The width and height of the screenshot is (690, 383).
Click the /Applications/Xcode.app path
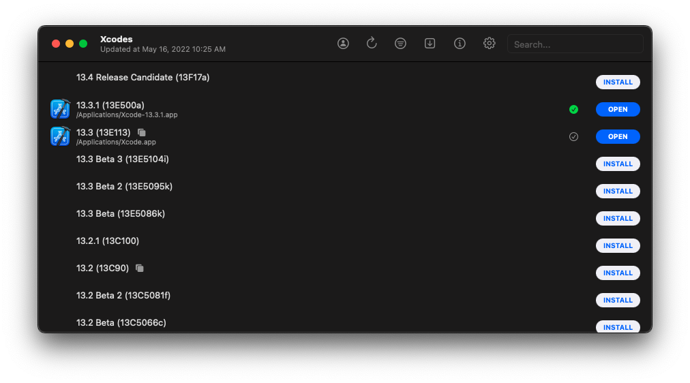point(116,142)
